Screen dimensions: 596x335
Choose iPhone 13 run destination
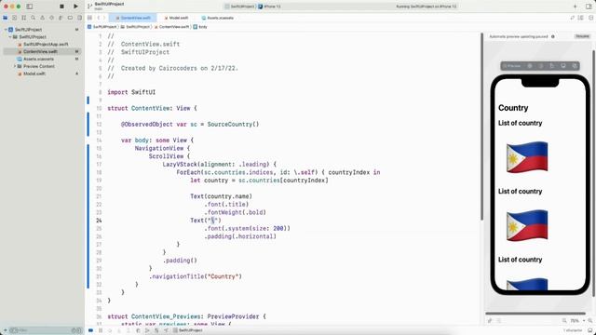pos(269,7)
